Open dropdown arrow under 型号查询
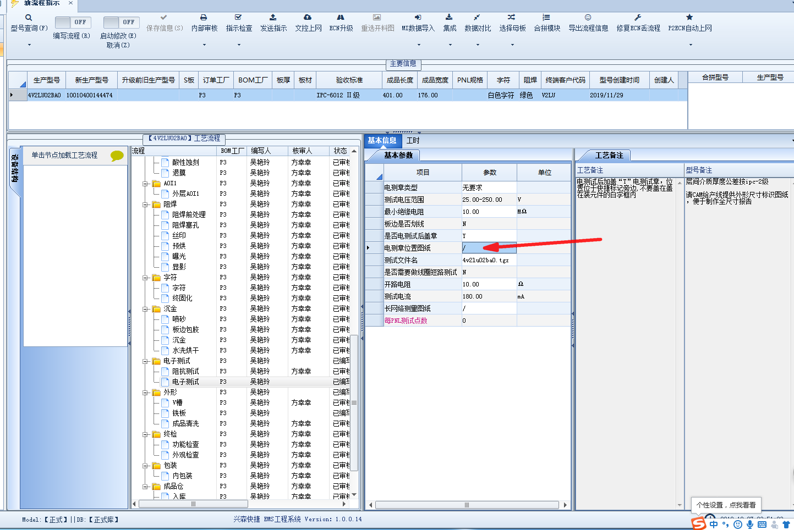794x530 pixels. click(x=29, y=45)
